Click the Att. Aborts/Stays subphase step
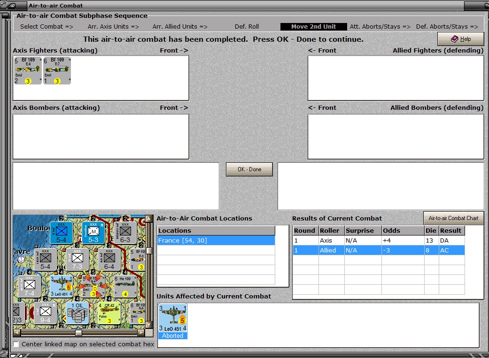This screenshot has height=358, width=489. tap(380, 26)
